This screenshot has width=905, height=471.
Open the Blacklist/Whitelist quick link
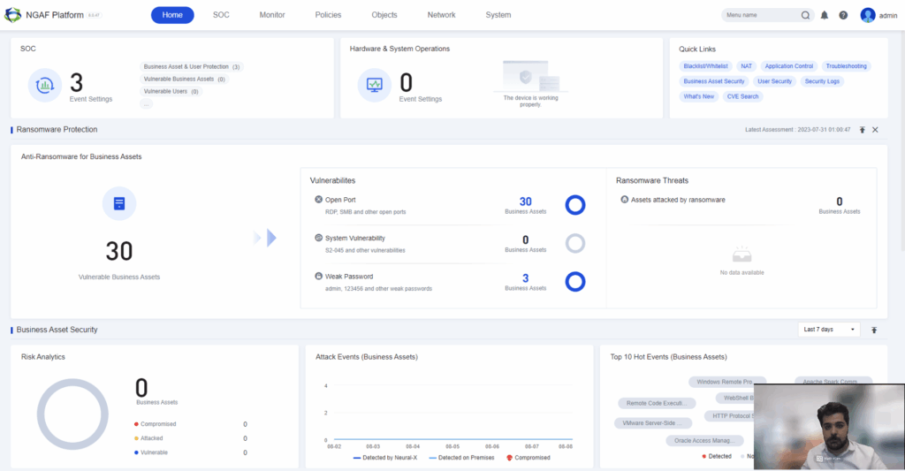coord(705,66)
